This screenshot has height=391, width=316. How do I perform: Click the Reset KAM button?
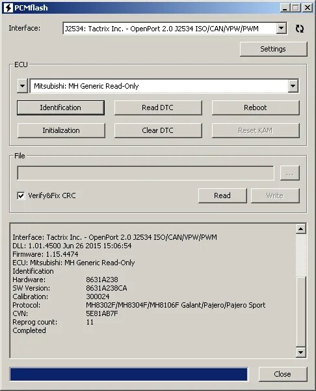coord(256,130)
